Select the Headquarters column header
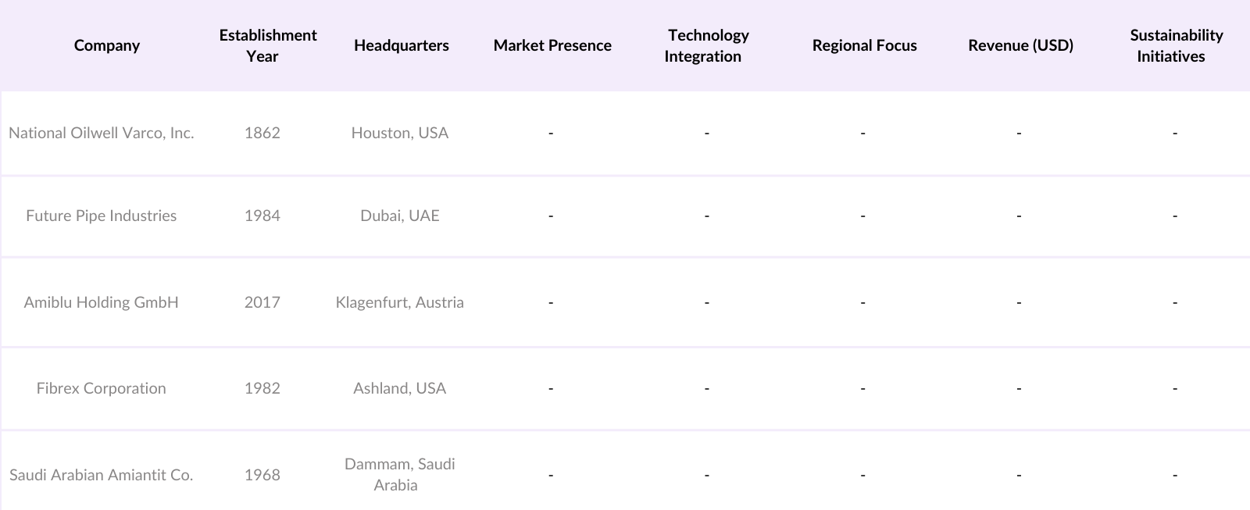The height and width of the screenshot is (510, 1250). pyautogui.click(x=401, y=45)
